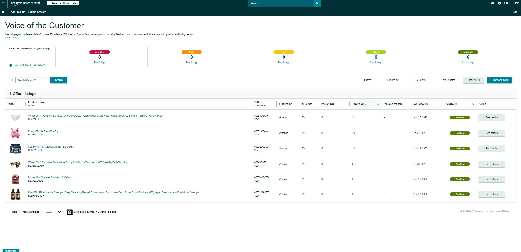Open How is CX Health calculated link
The image size is (521, 252).
tap(29, 65)
